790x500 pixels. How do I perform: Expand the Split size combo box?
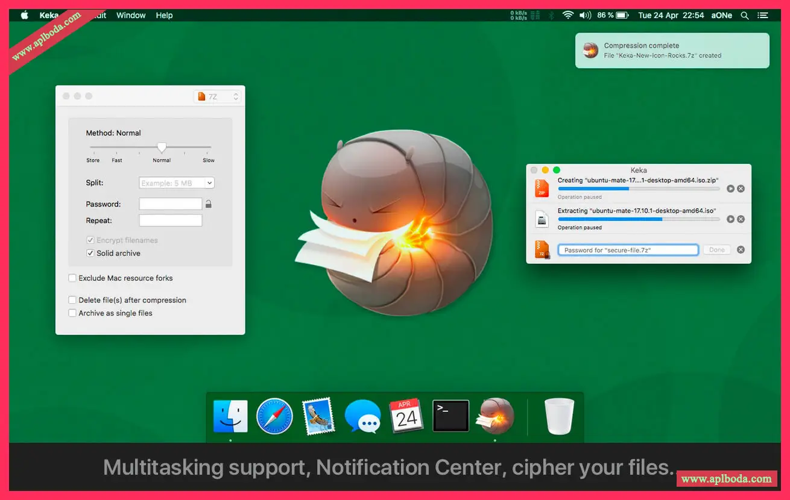209,183
